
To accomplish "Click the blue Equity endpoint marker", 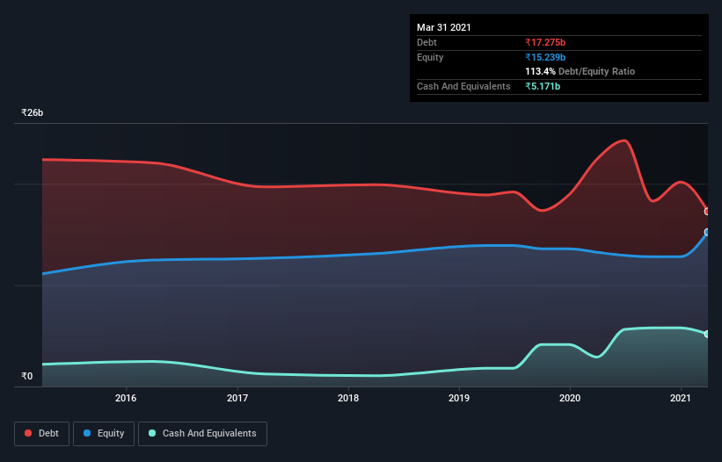I will point(707,232).
